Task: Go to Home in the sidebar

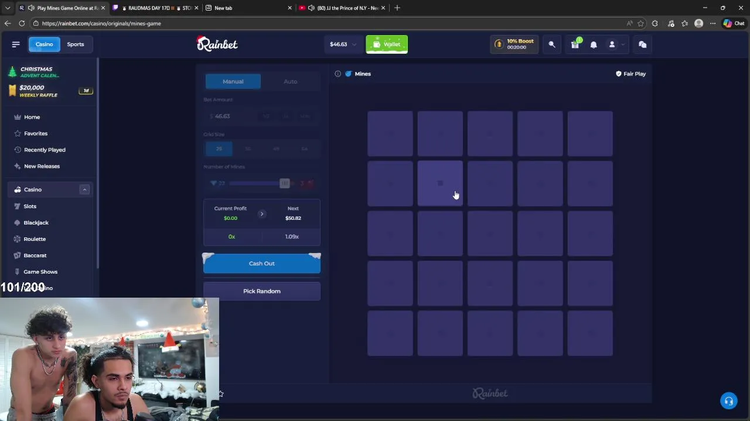Action: pyautogui.click(x=32, y=117)
